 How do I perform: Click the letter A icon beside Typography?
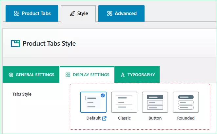(x=123, y=75)
